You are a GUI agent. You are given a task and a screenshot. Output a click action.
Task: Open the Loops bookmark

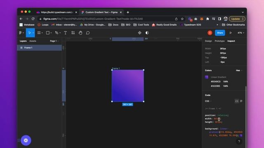pyautogui.click(x=43, y=25)
